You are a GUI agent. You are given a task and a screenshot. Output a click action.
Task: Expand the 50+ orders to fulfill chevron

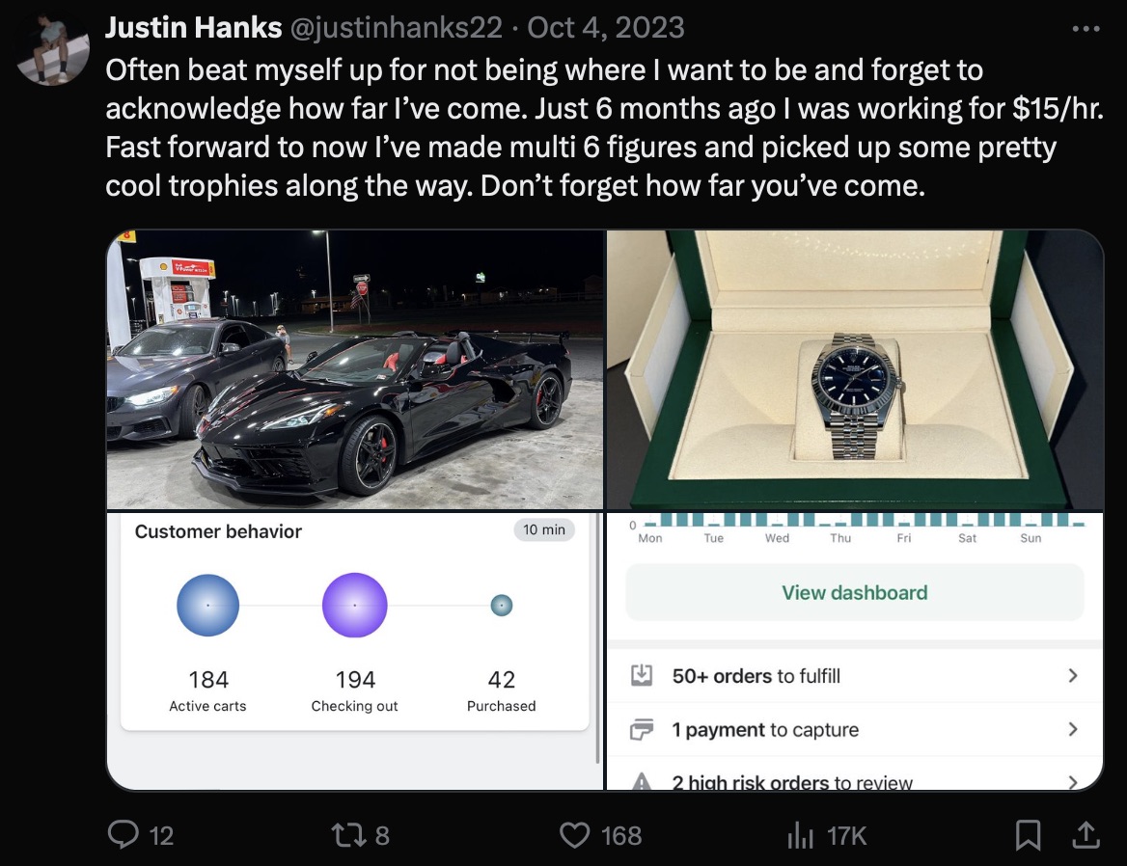[x=1072, y=676]
